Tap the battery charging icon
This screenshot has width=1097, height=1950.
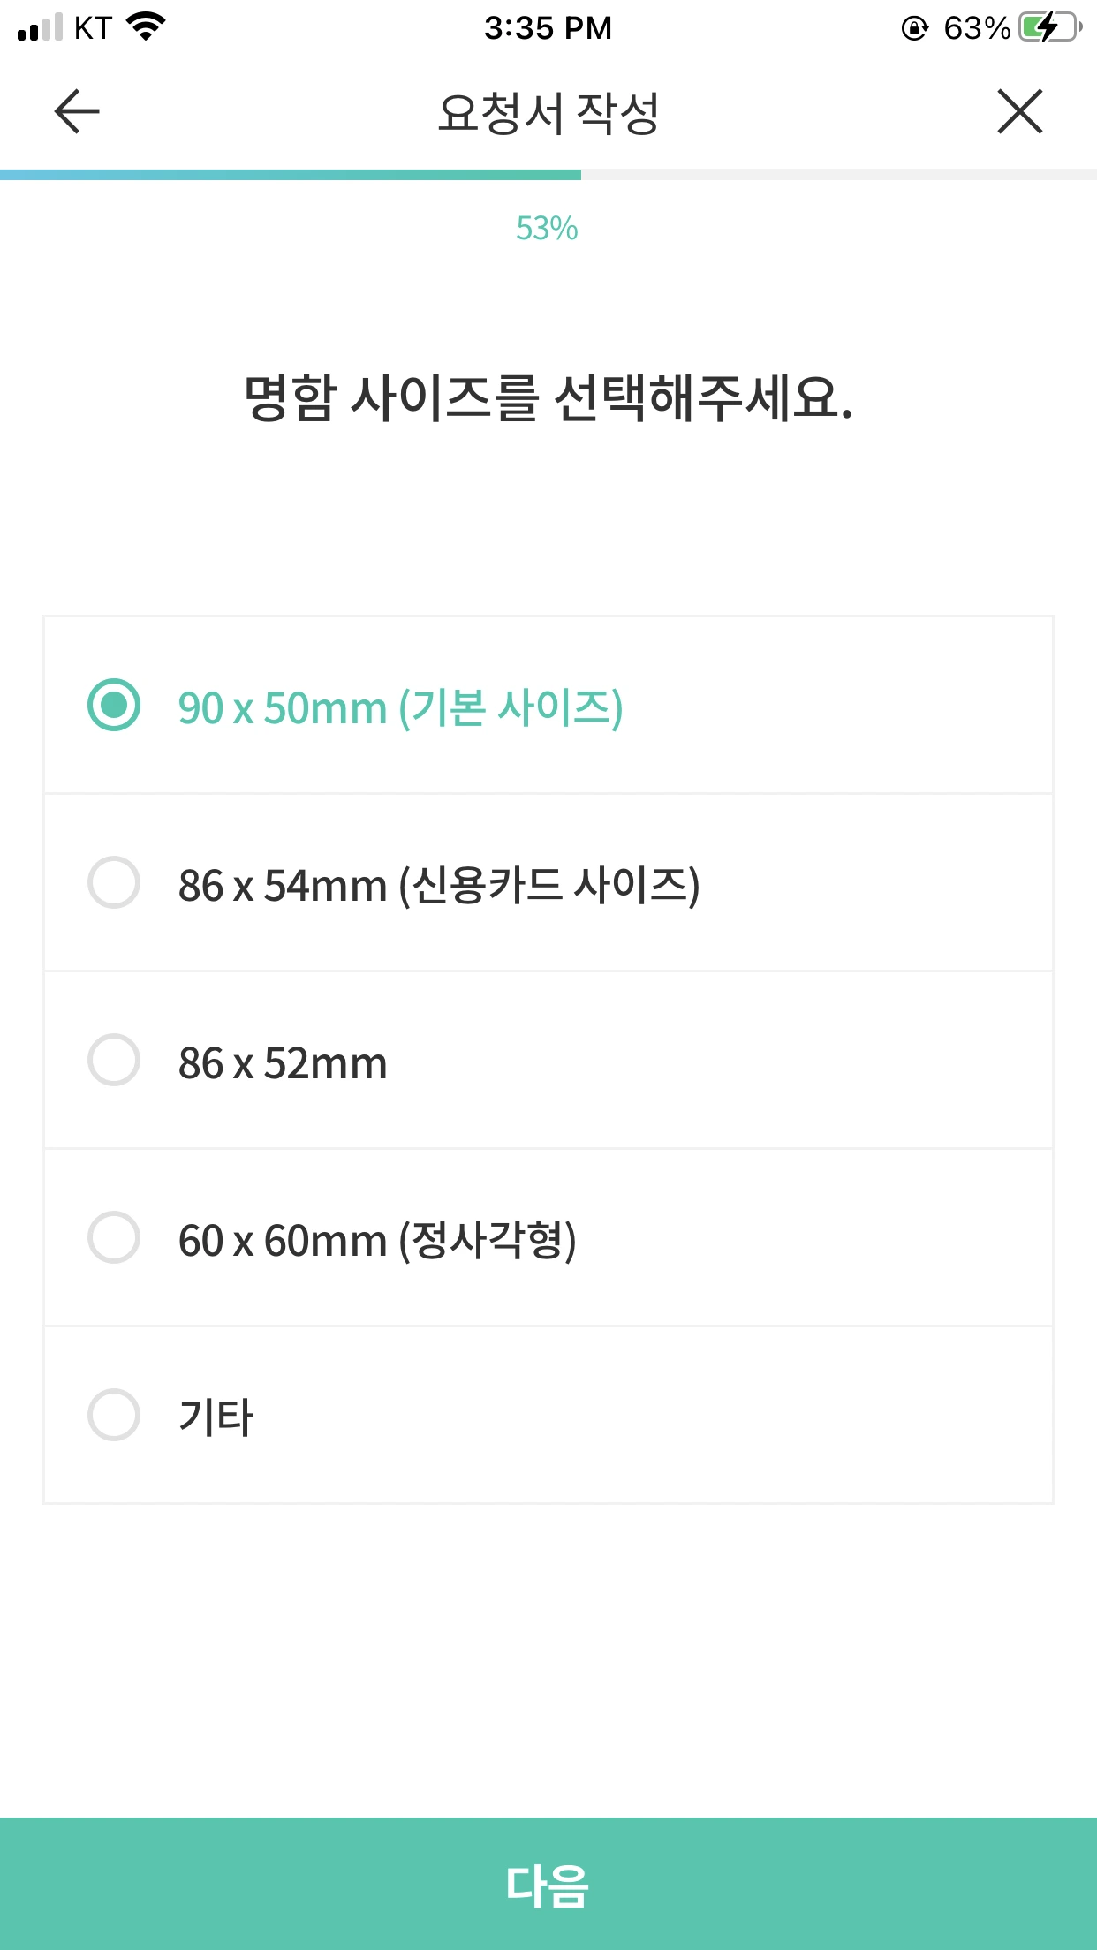[1050, 27]
